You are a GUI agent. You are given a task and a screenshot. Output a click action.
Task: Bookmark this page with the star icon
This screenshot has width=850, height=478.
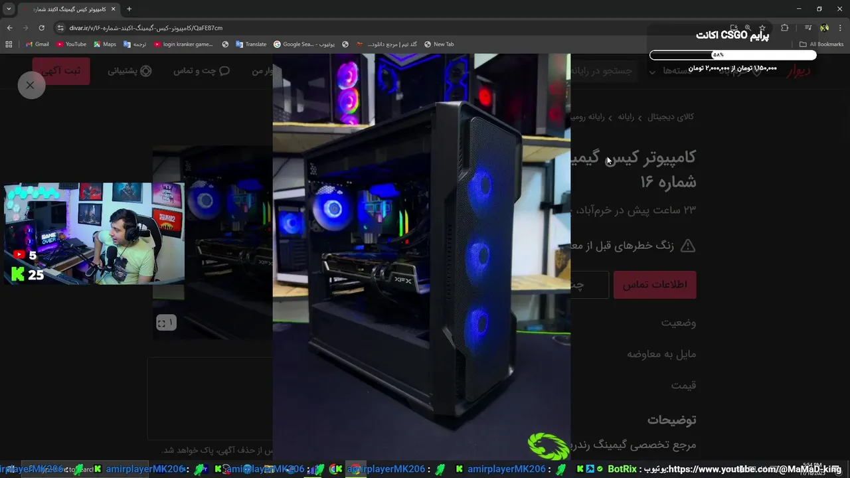762,28
